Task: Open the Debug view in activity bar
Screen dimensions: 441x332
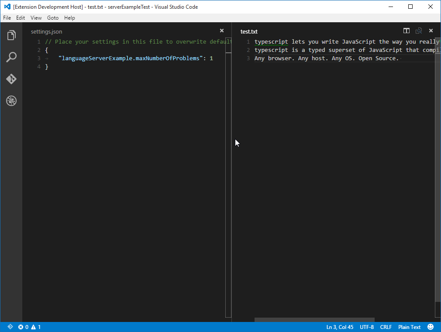Action: tap(11, 101)
